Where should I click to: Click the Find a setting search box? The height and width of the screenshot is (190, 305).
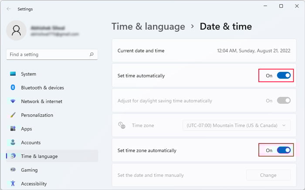click(x=48, y=55)
